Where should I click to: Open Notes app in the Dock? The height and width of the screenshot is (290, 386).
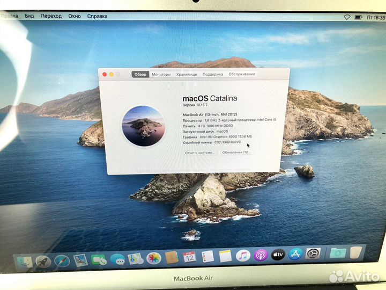coord(225,256)
